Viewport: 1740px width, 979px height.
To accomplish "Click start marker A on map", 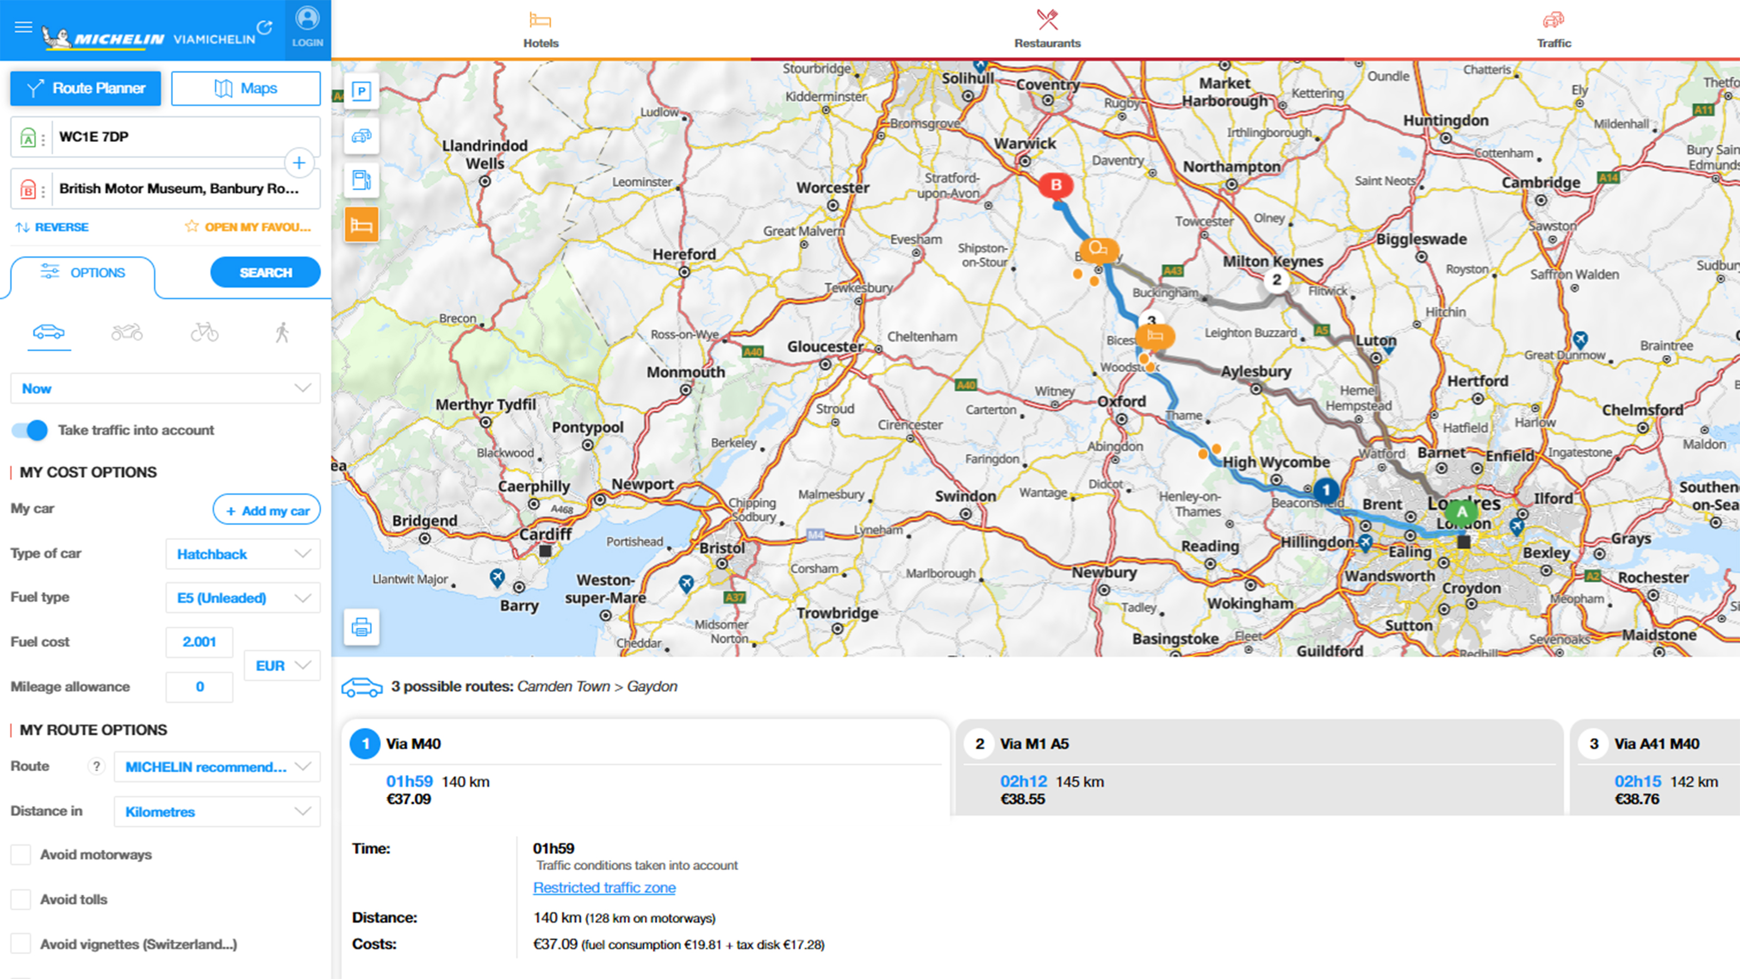I will coord(1462,512).
